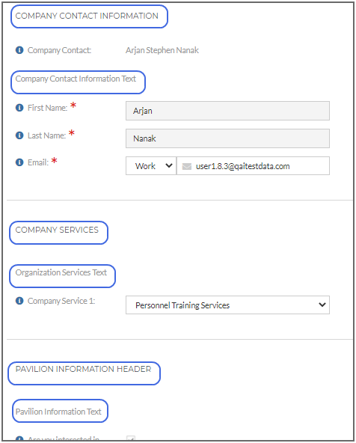Screen dimensions: 356x443
Task: Open the Work email type dropdown
Action: (151, 166)
